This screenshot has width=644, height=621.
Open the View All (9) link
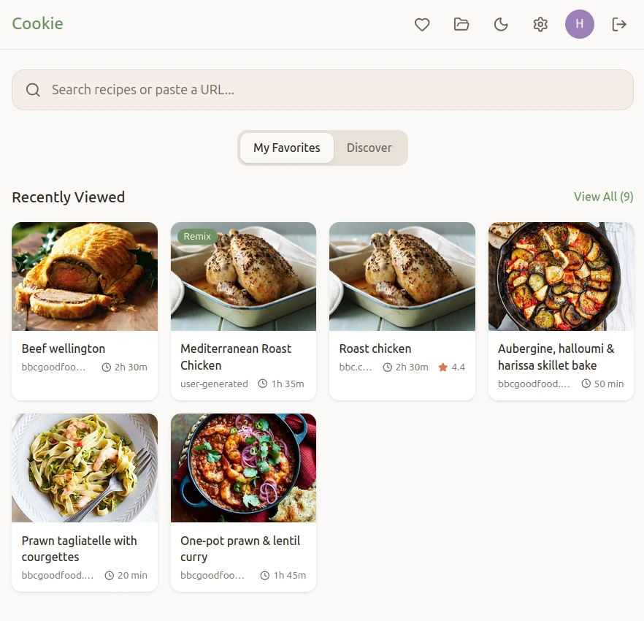tap(603, 197)
